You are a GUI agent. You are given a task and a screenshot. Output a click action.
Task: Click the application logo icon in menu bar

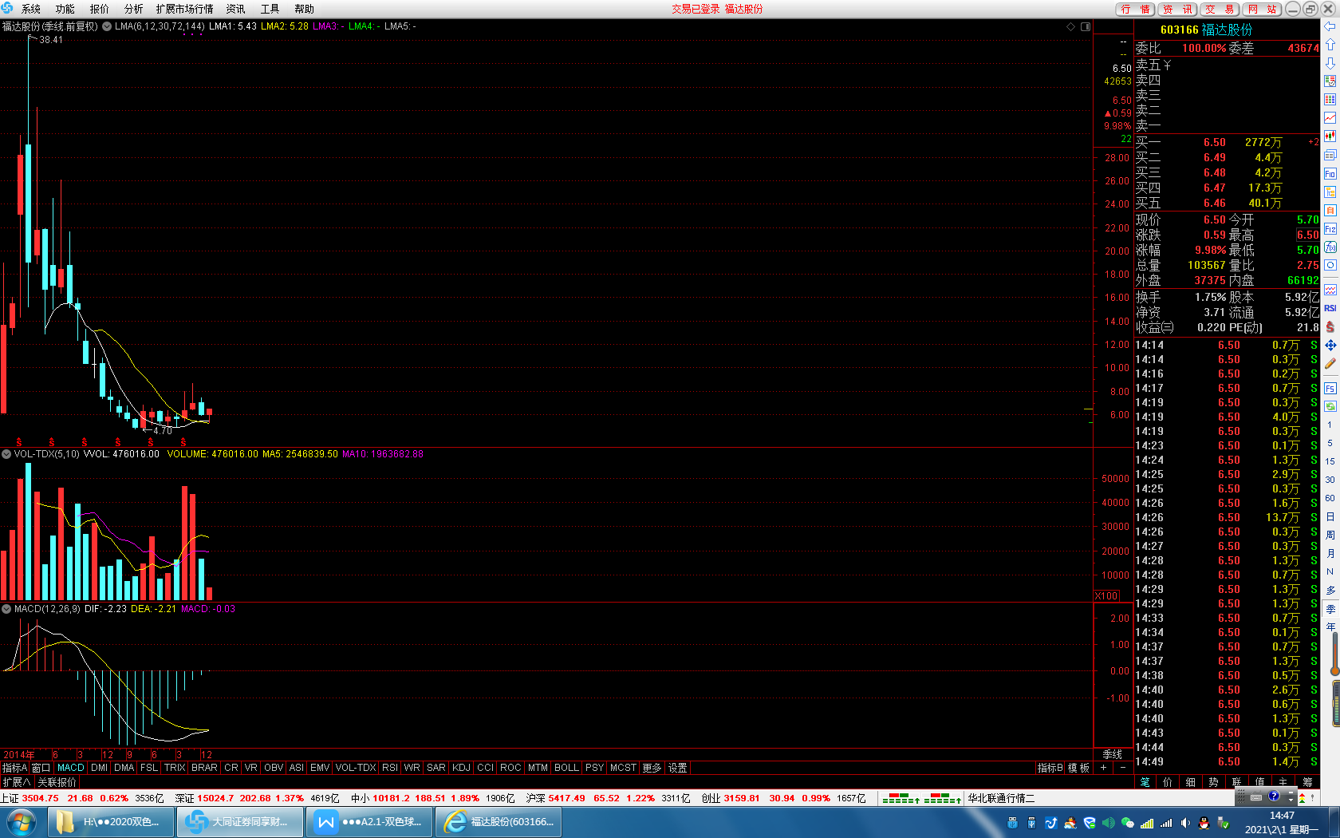click(x=8, y=9)
